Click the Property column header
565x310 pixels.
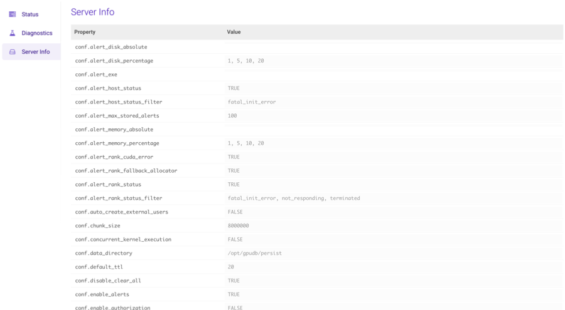85,32
